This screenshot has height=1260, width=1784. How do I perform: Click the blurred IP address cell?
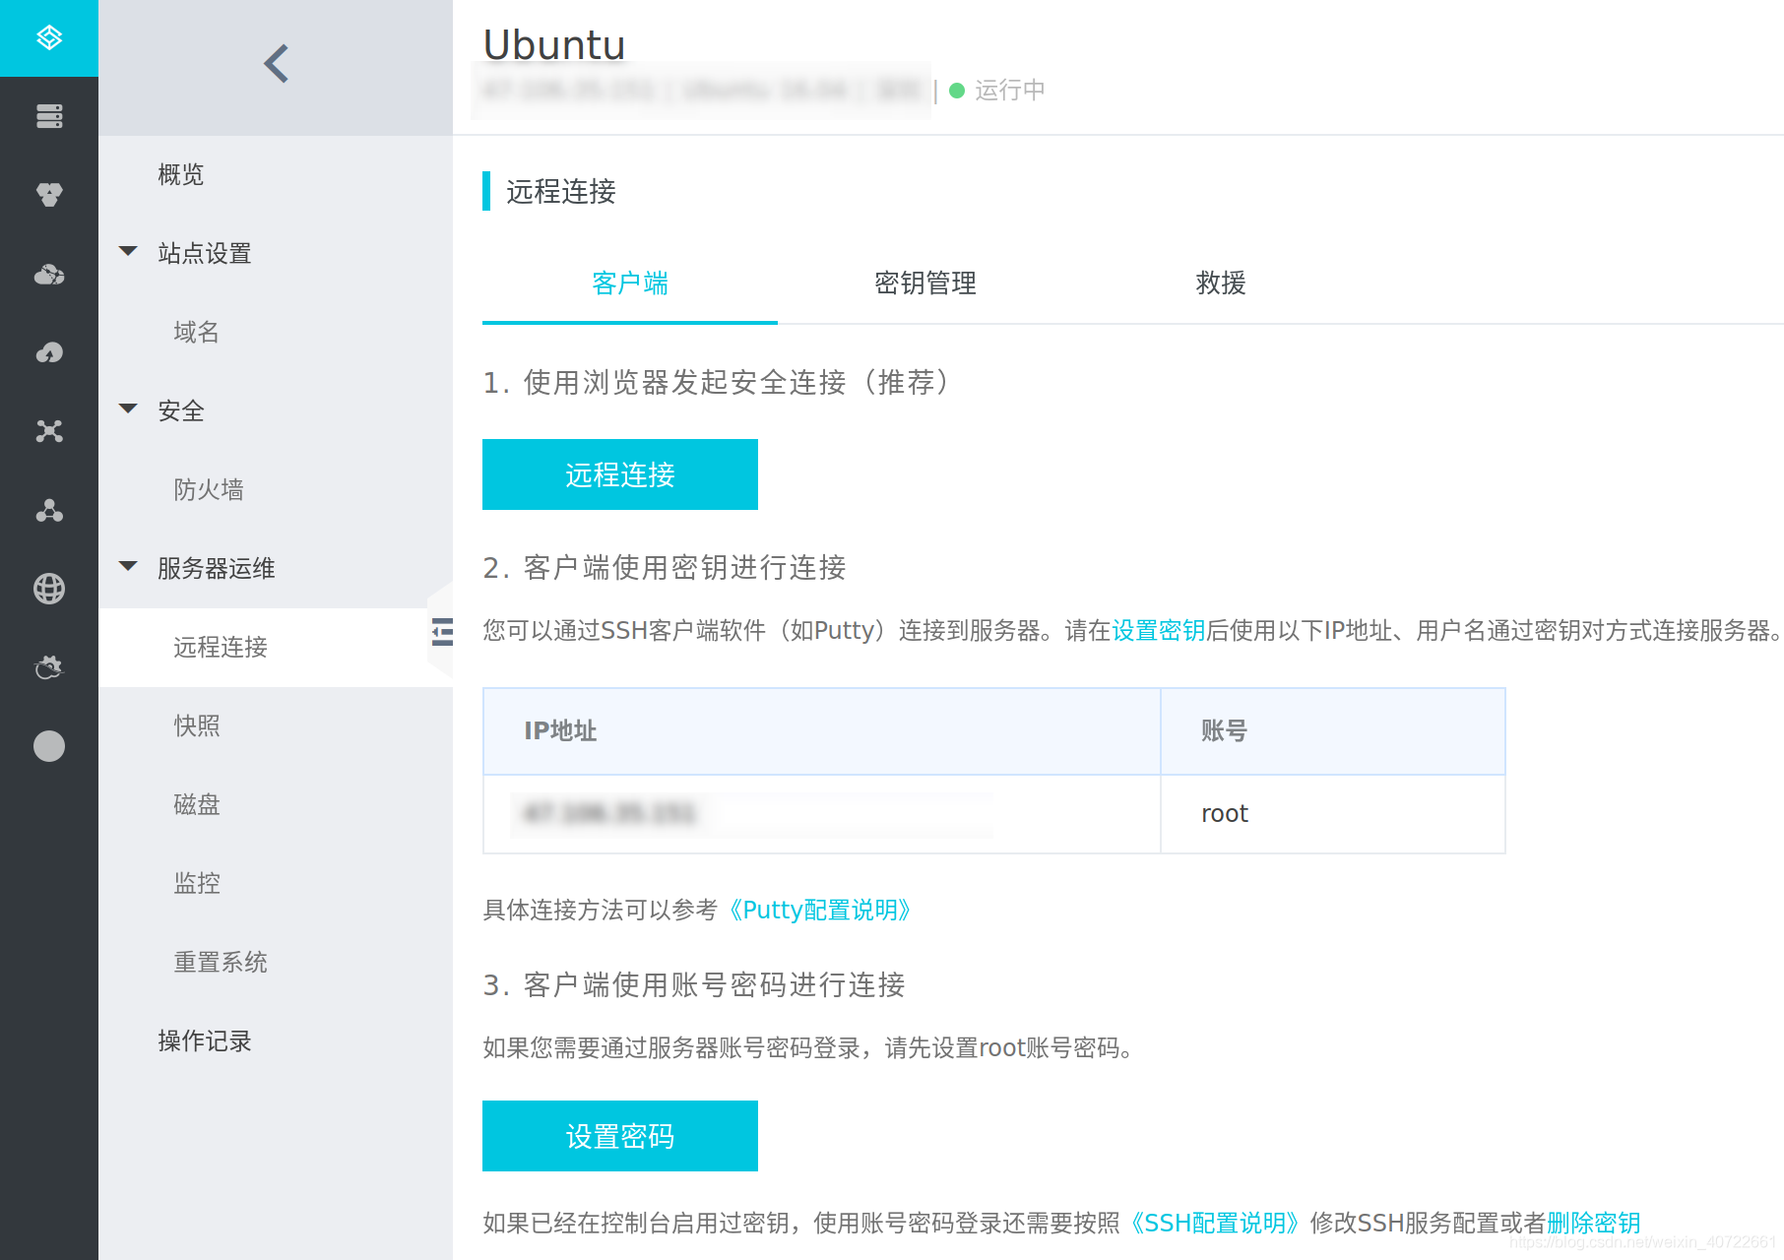click(822, 813)
